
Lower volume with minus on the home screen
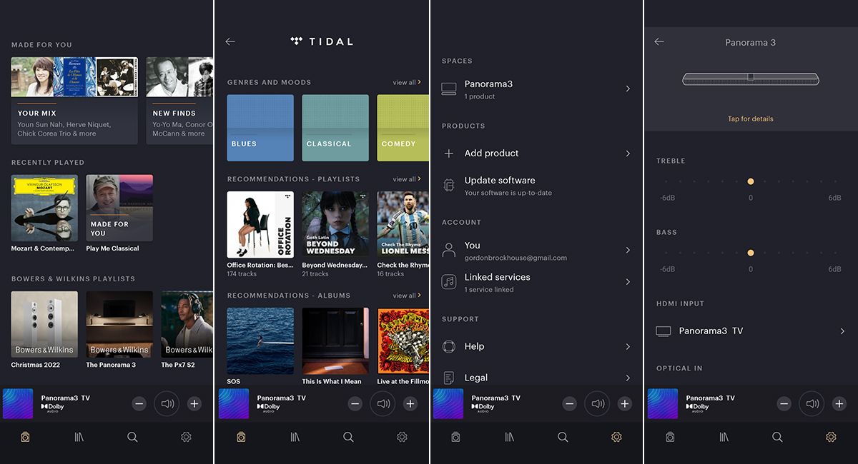click(x=139, y=404)
